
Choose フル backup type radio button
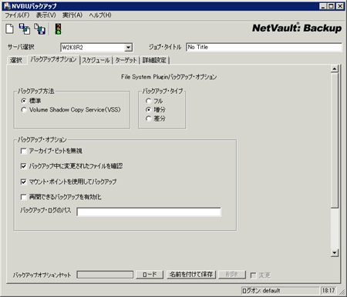[148, 101]
